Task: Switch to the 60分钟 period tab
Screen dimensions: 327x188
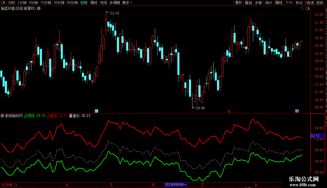Action: pyautogui.click(x=72, y=3)
